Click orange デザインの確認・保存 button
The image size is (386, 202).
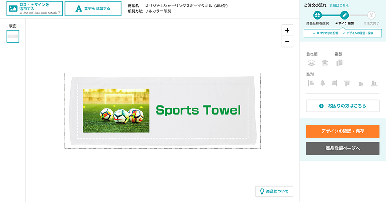point(343,131)
